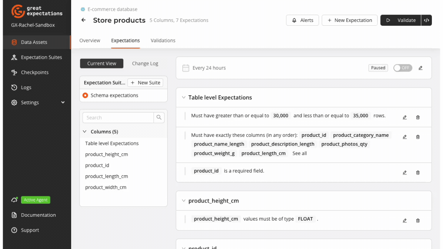Go back using the arrow beside Store products
Image resolution: width=443 pixels, height=249 pixels.
[x=83, y=20]
